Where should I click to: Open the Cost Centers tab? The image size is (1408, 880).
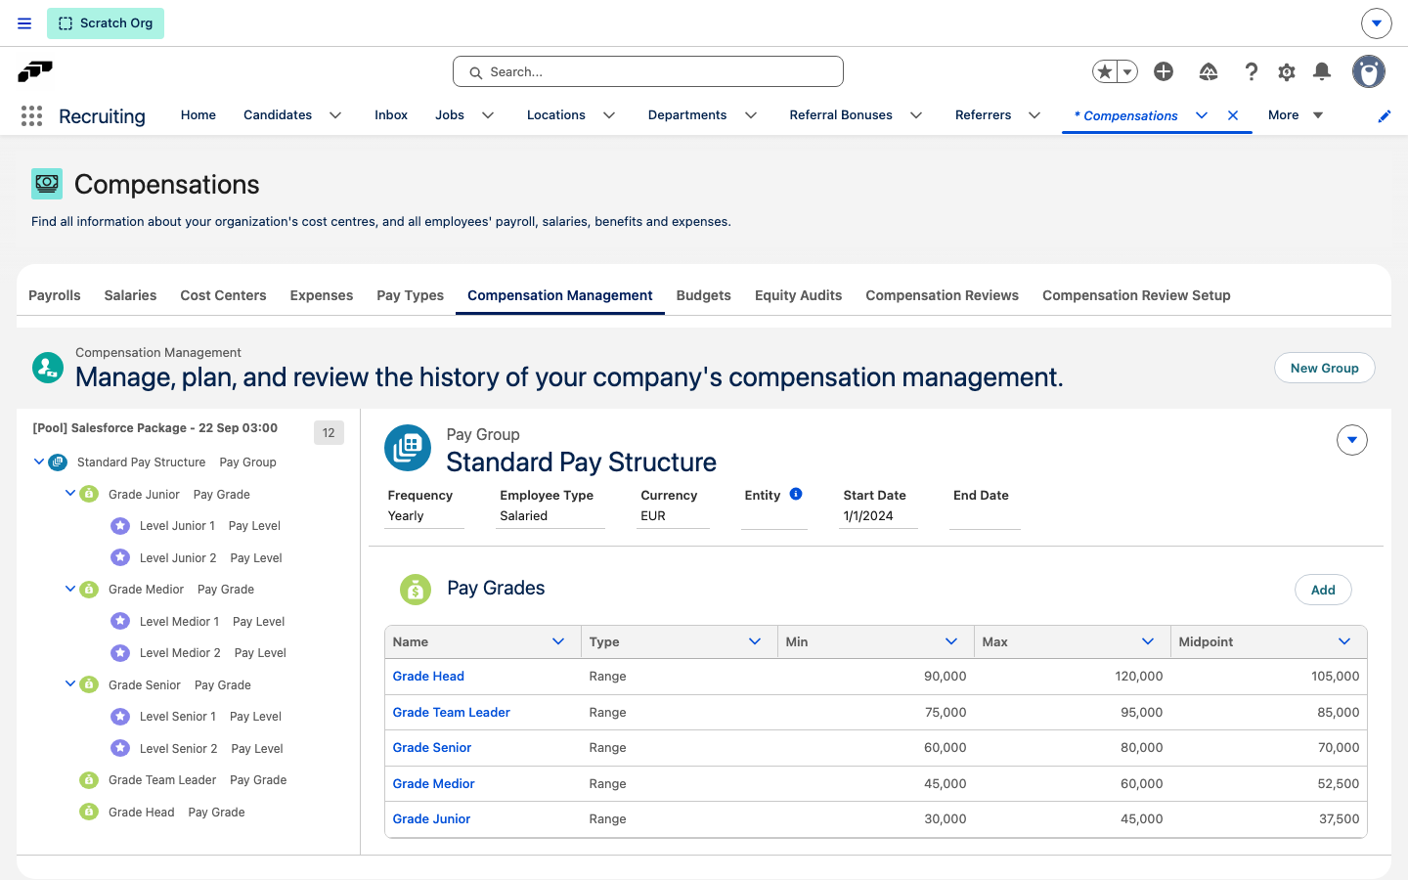pos(223,295)
